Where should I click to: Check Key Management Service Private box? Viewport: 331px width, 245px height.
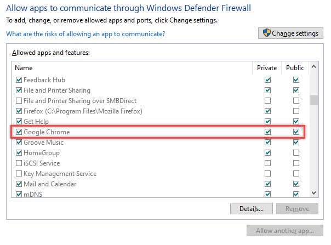coord(267,174)
